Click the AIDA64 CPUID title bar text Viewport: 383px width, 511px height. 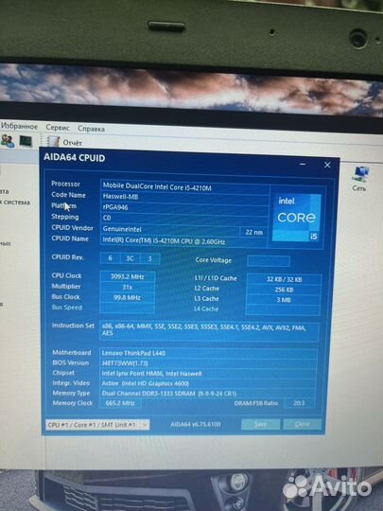[x=75, y=158]
